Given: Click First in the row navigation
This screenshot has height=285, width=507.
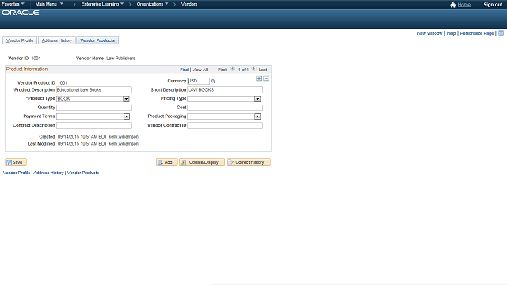Looking at the screenshot, I should (x=222, y=70).
